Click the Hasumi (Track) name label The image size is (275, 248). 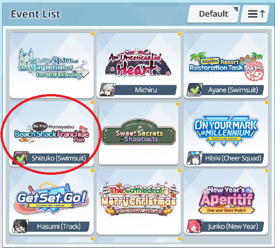coord(58,226)
